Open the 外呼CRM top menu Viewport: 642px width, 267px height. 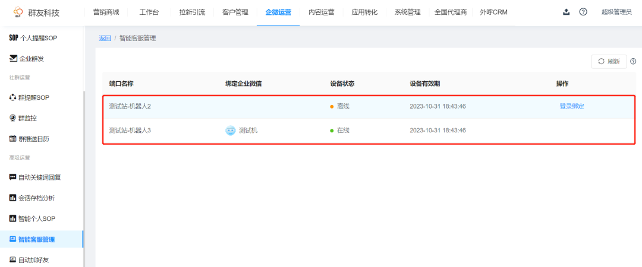pyautogui.click(x=493, y=12)
